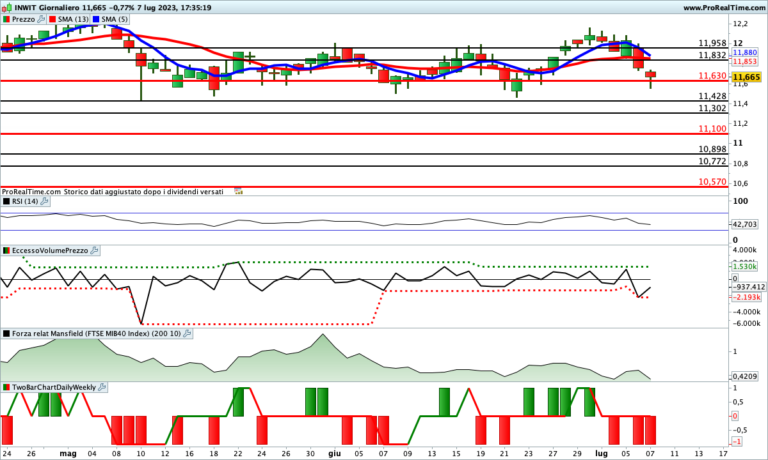Open the www.ProRealTime.com link
Screen dimensions: 768x460
point(724,8)
